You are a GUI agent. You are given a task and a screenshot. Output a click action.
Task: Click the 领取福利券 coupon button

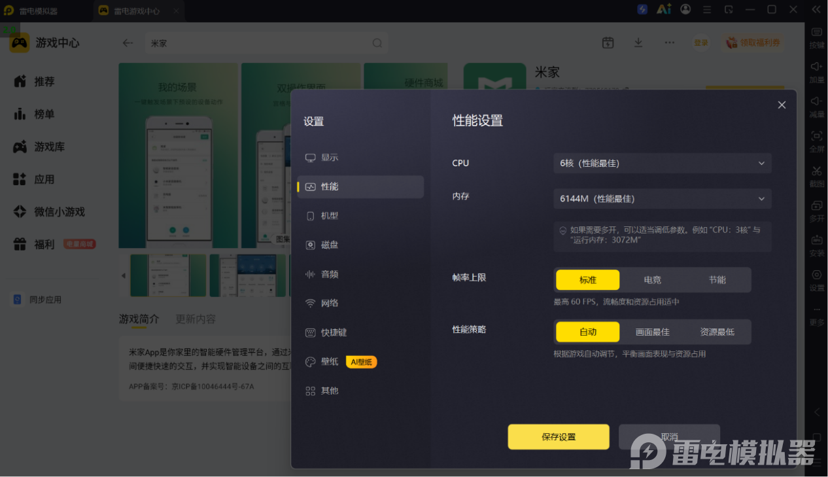point(753,43)
